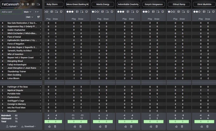Delete Ruby Storm matchup with trash icon

click(x=55, y=127)
